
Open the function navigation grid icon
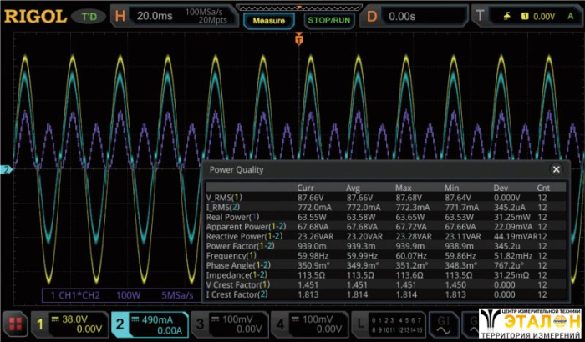[x=14, y=324]
